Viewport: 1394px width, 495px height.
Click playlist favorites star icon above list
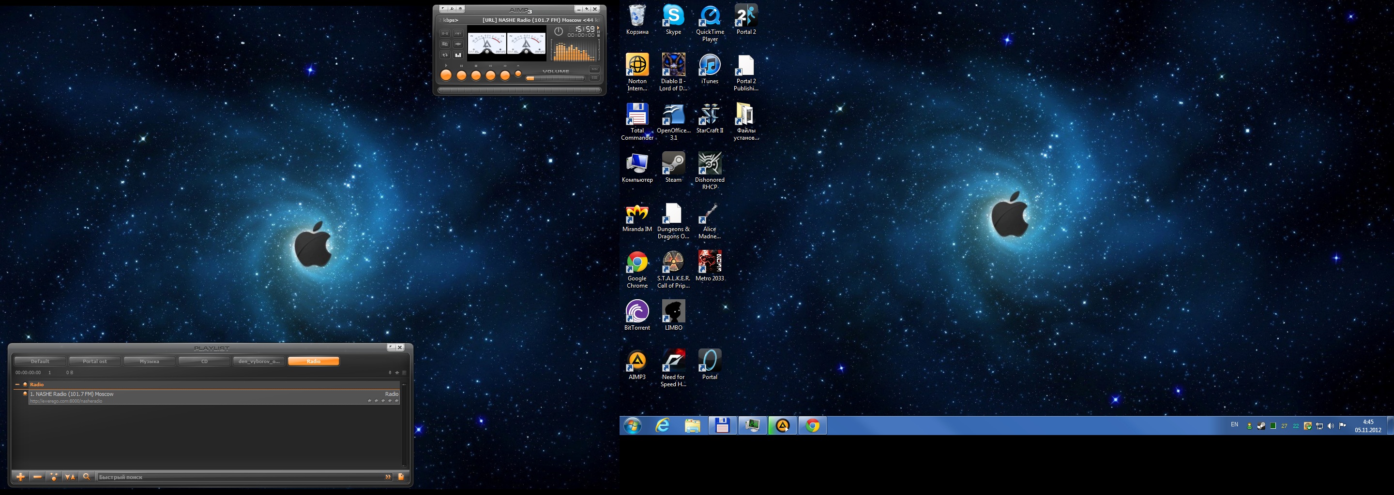point(397,373)
